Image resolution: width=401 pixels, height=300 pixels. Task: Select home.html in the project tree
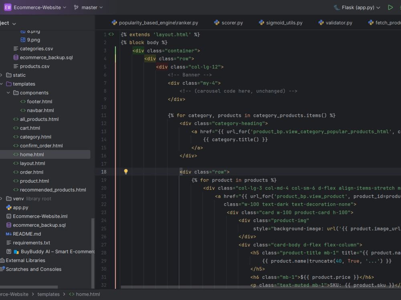pos(32,154)
